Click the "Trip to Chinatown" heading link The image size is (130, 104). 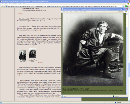25,80
